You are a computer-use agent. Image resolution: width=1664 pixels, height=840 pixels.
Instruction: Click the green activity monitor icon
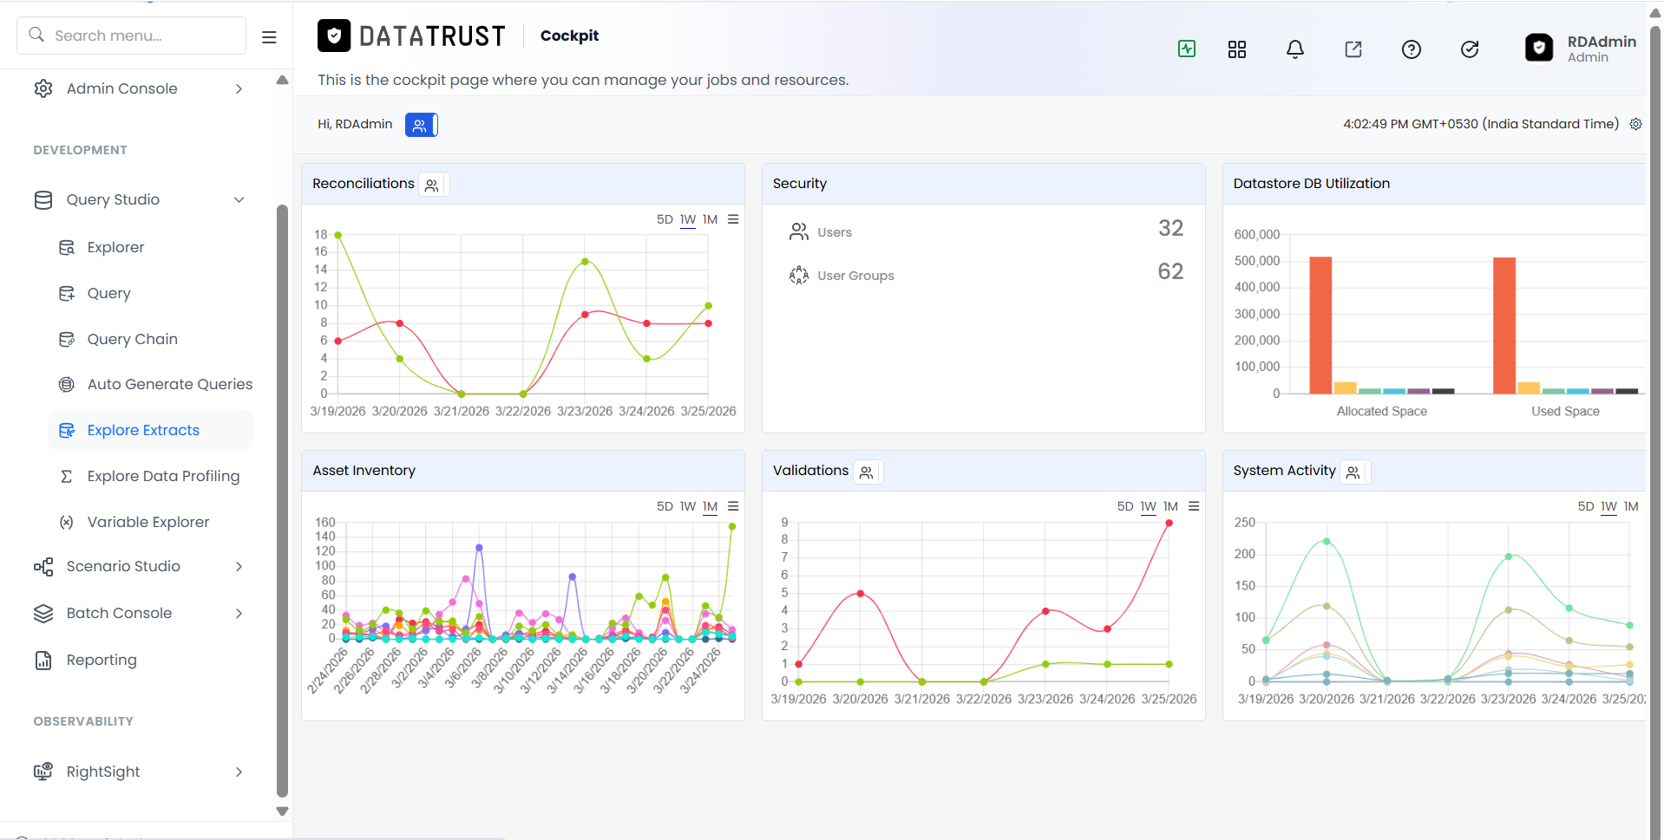[1187, 49]
